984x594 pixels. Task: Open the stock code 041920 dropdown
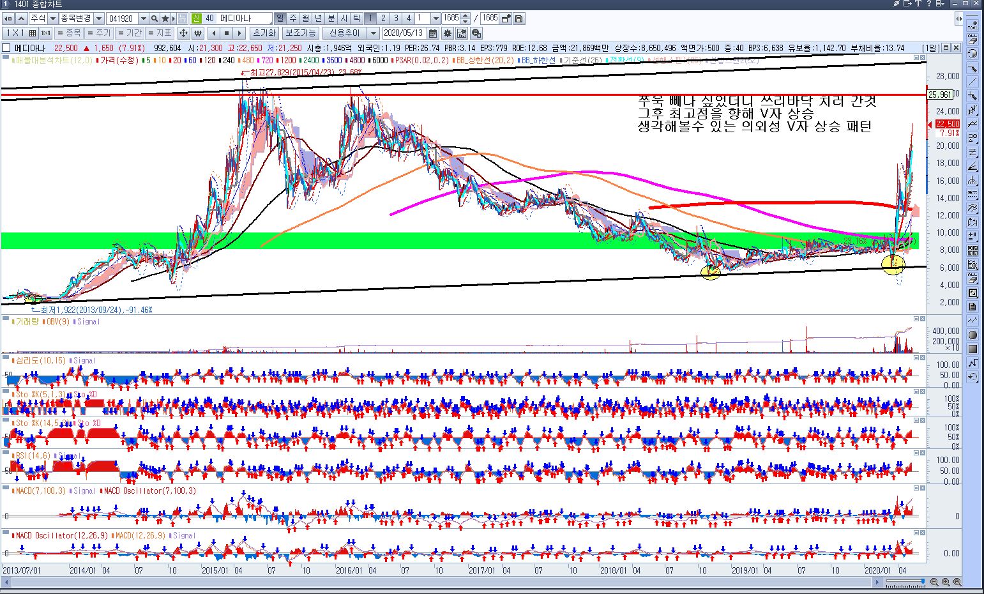click(x=143, y=19)
